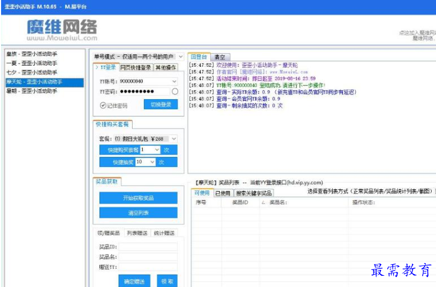Image resolution: width=436 pixels, height=287 pixels.
Task: Open the 可使用 prize tab
Action: click(x=202, y=193)
